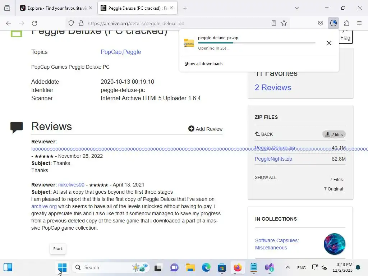368x276 pixels.
Task: Toggle reader view icon
Action: coord(273,23)
